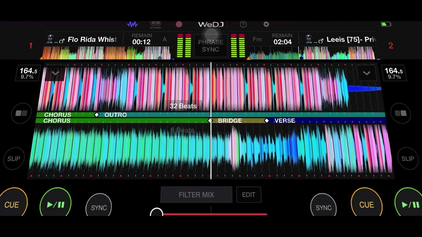Tap the waveform view icon
This screenshot has height=237, width=422.
tap(133, 24)
